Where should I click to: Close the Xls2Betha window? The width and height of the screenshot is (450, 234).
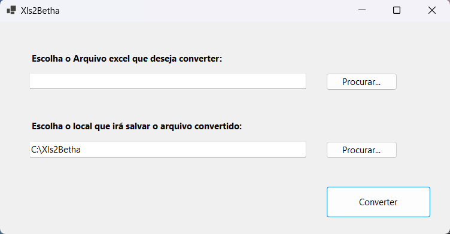[x=431, y=10]
